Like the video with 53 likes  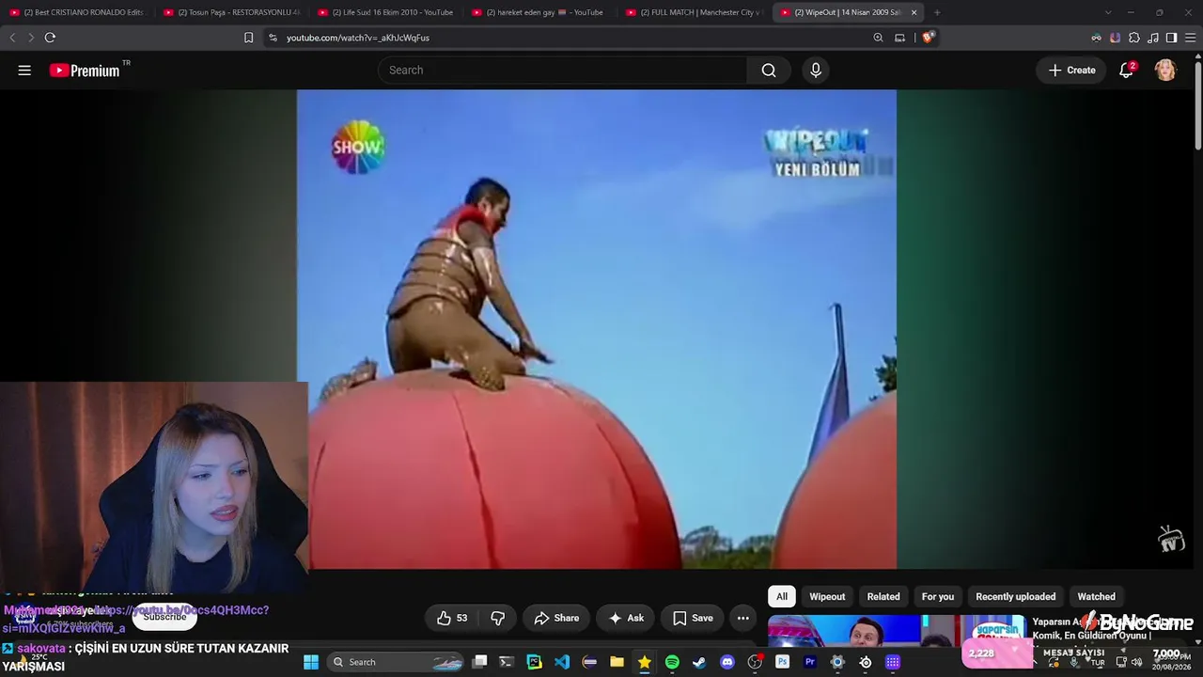[452, 618]
